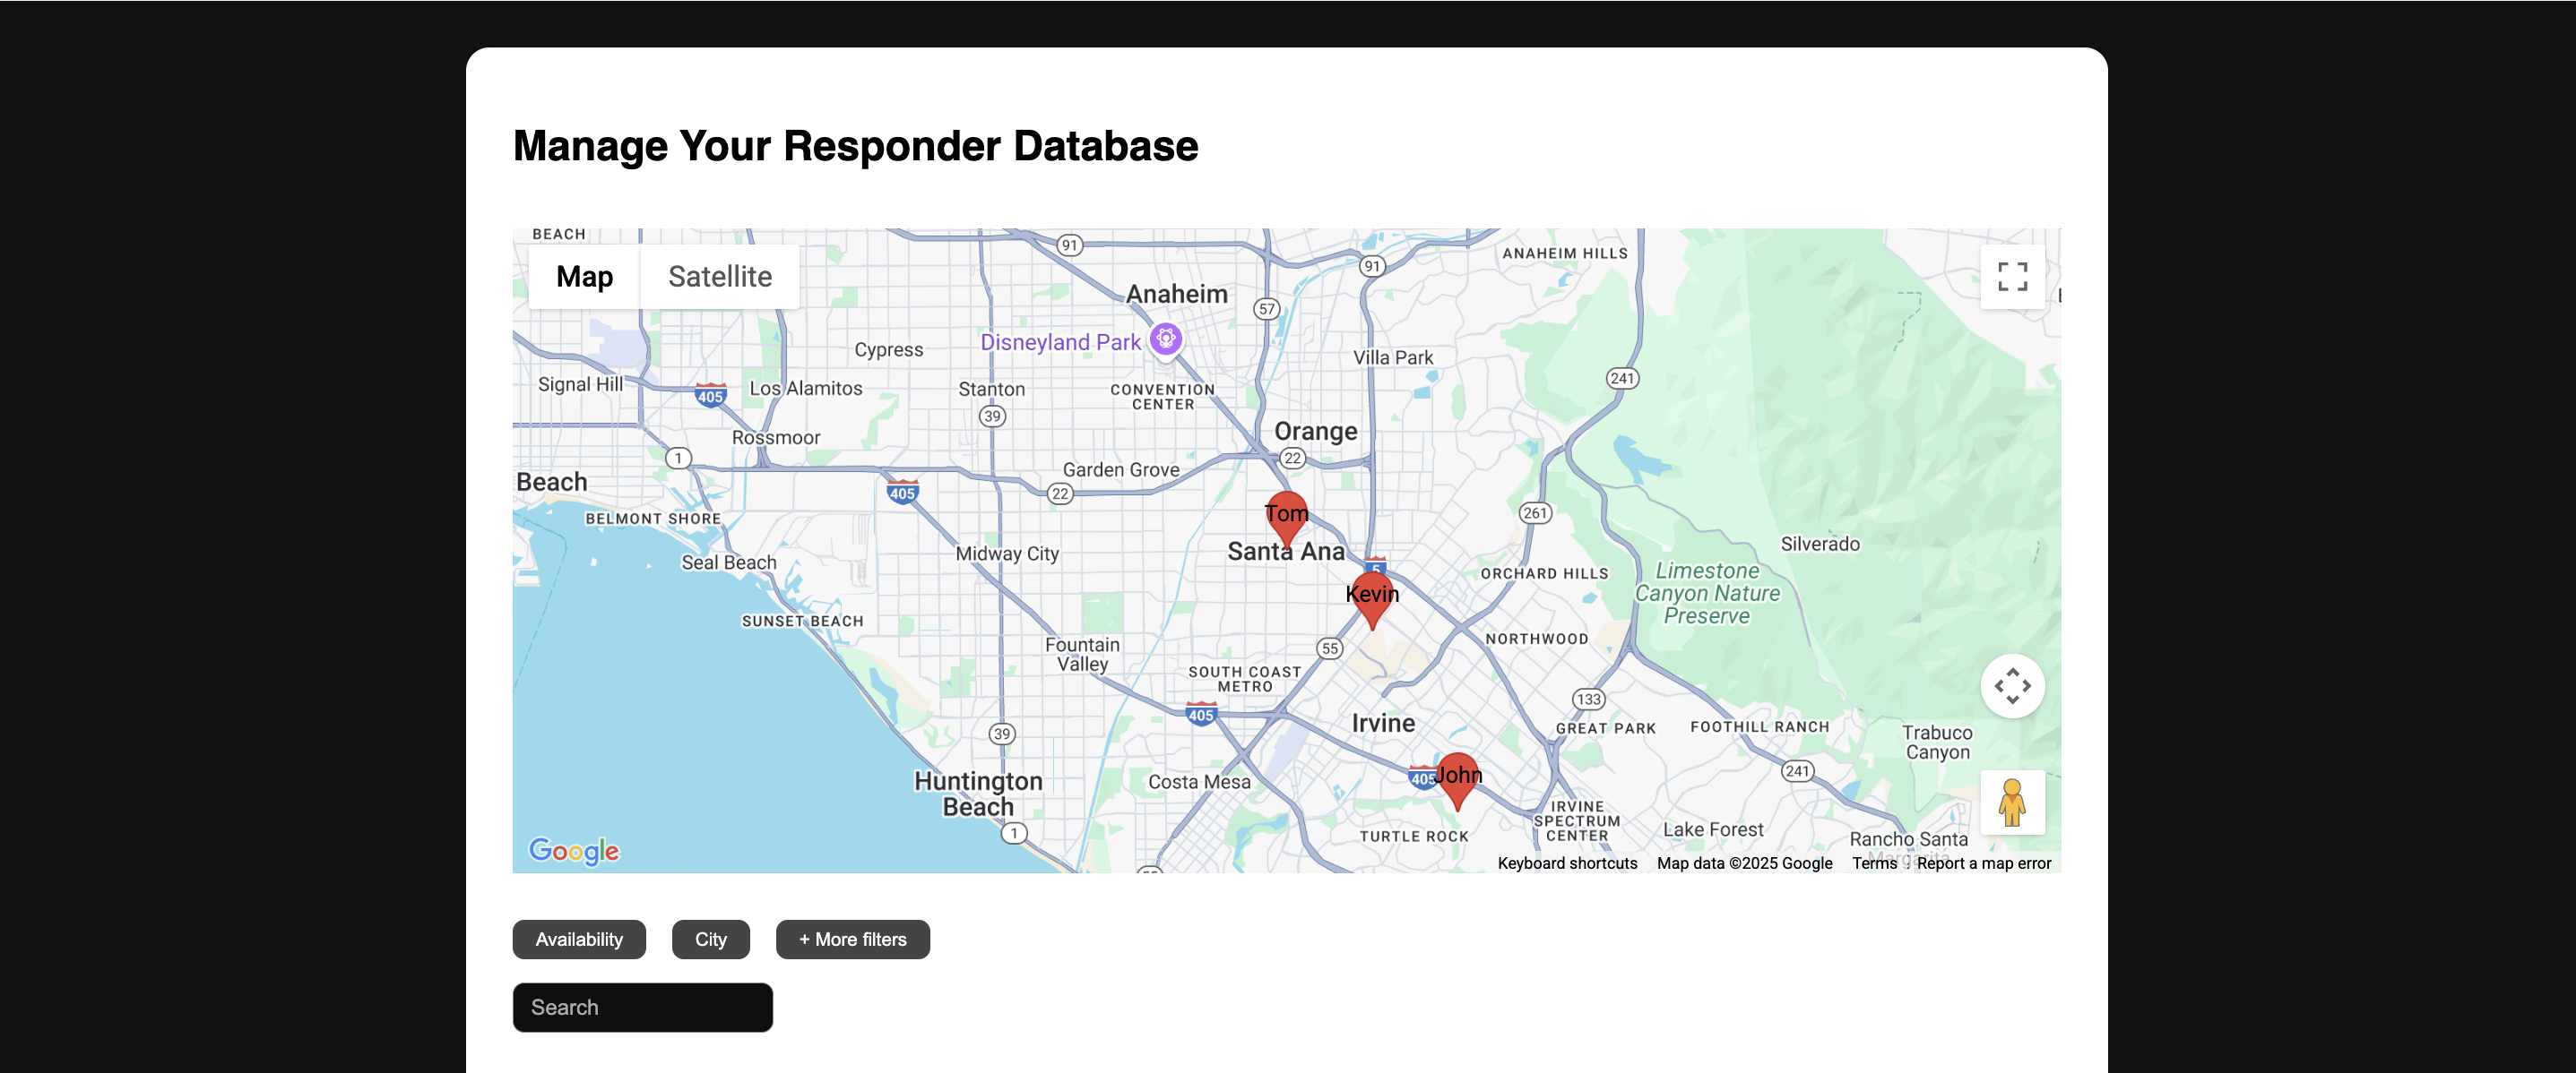Select the Map view tab
The image size is (2576, 1073).
(x=584, y=277)
